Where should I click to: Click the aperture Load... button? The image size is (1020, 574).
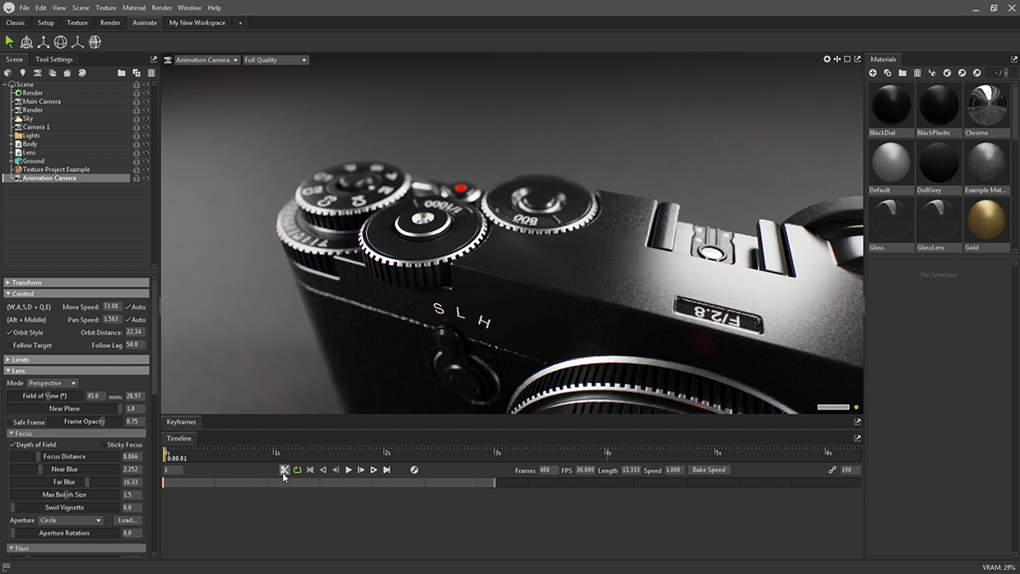(128, 521)
